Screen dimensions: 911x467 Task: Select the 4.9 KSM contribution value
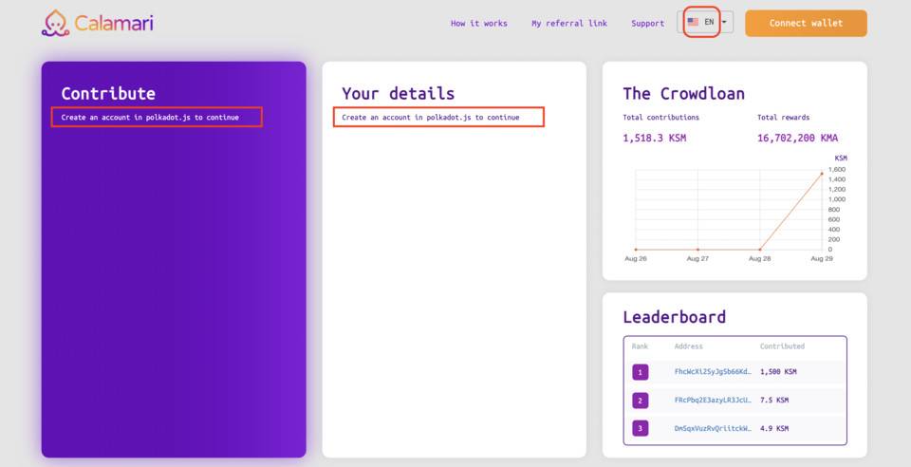[774, 429]
